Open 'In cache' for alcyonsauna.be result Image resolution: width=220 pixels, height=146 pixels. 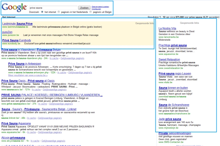(35, 141)
